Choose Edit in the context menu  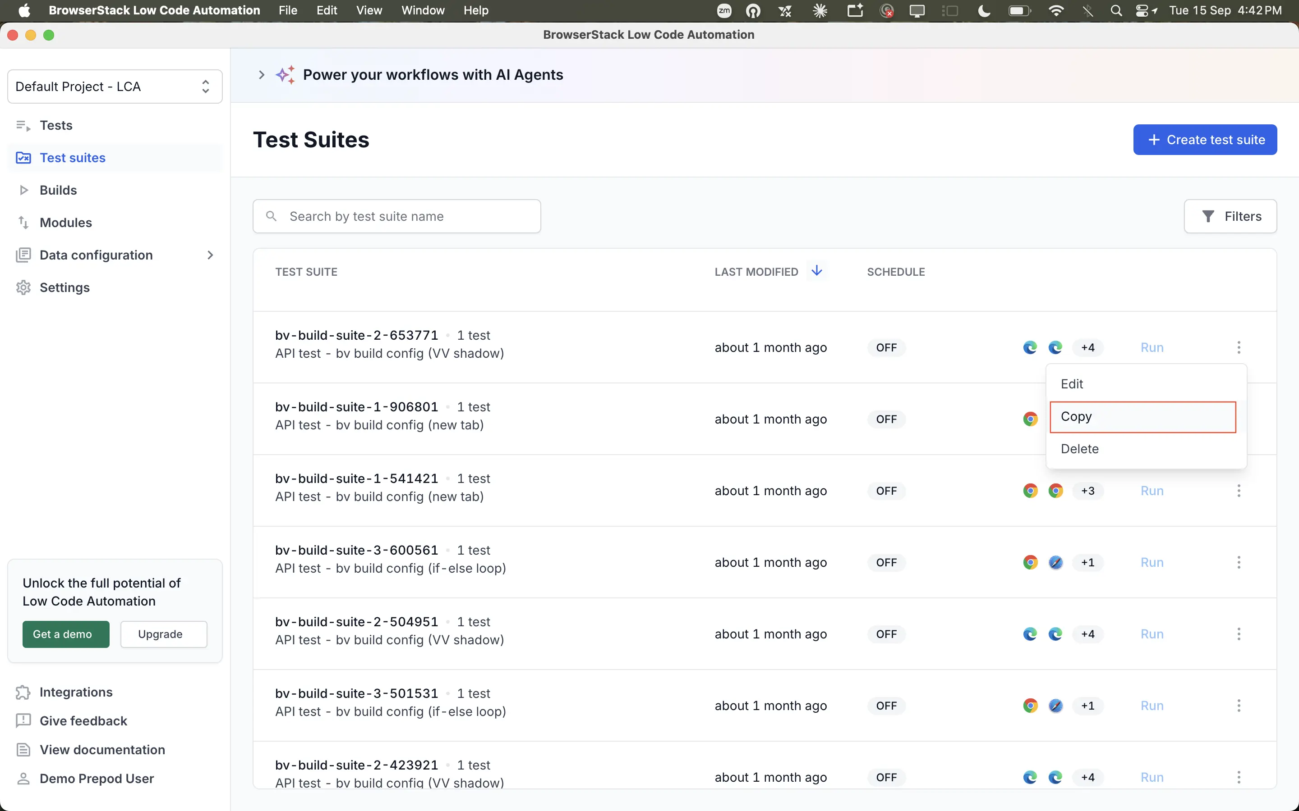coord(1146,384)
